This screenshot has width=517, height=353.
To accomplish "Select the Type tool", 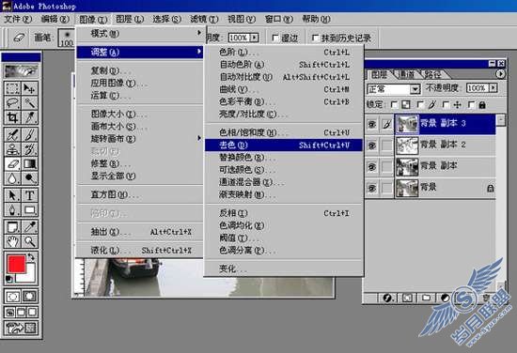I will click(30, 195).
